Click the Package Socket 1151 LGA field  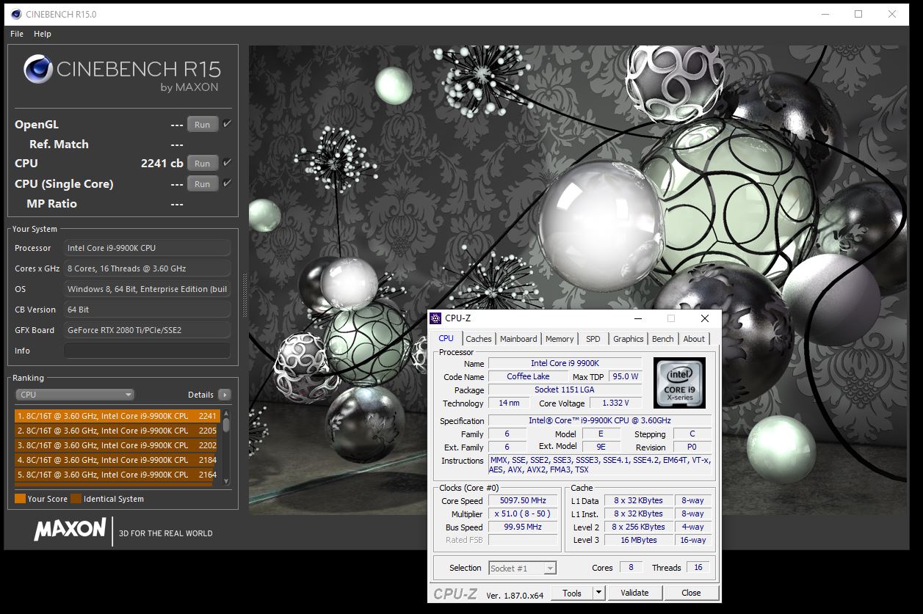pyautogui.click(x=565, y=390)
